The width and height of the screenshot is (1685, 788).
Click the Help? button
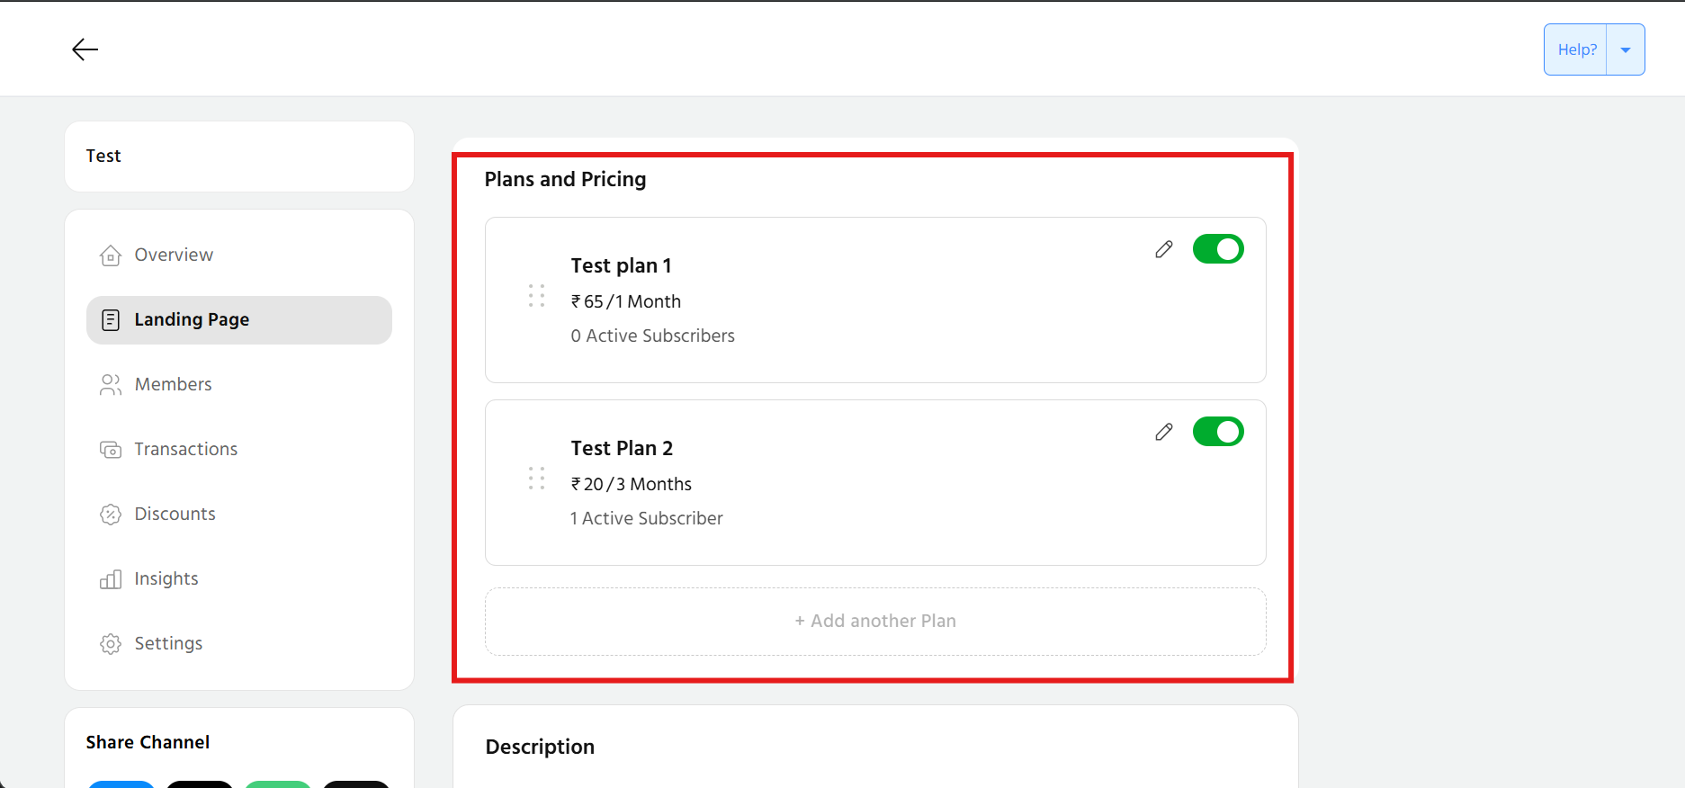pyautogui.click(x=1576, y=50)
